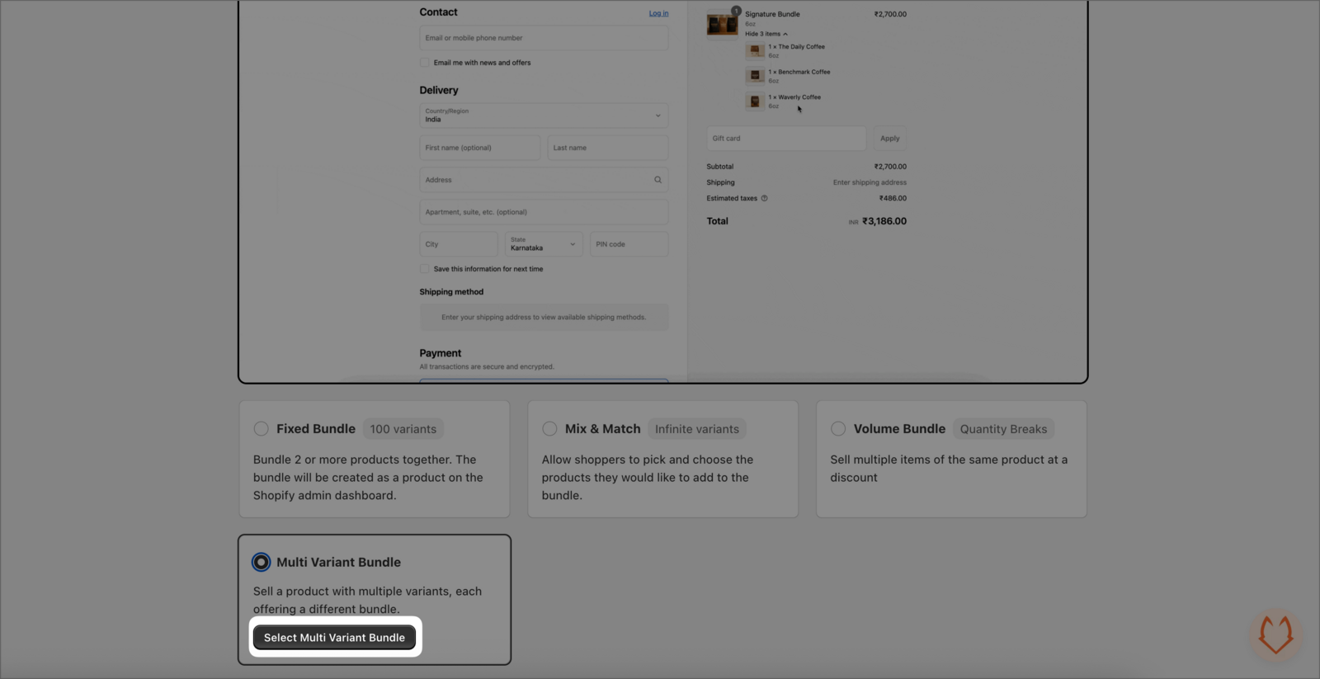
Task: Choose the Volume Bundle radio option
Action: click(838, 429)
